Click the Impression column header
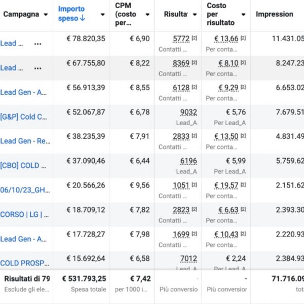 click(274, 14)
